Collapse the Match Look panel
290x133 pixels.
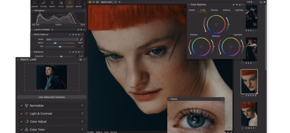coord(18,60)
